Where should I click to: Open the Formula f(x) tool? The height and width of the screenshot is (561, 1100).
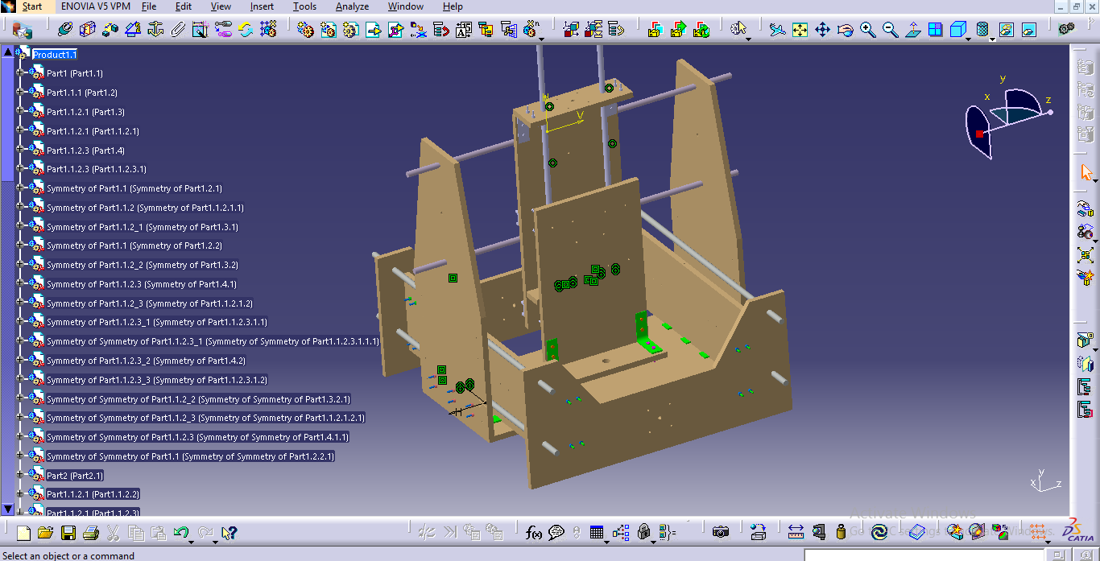coord(533,532)
